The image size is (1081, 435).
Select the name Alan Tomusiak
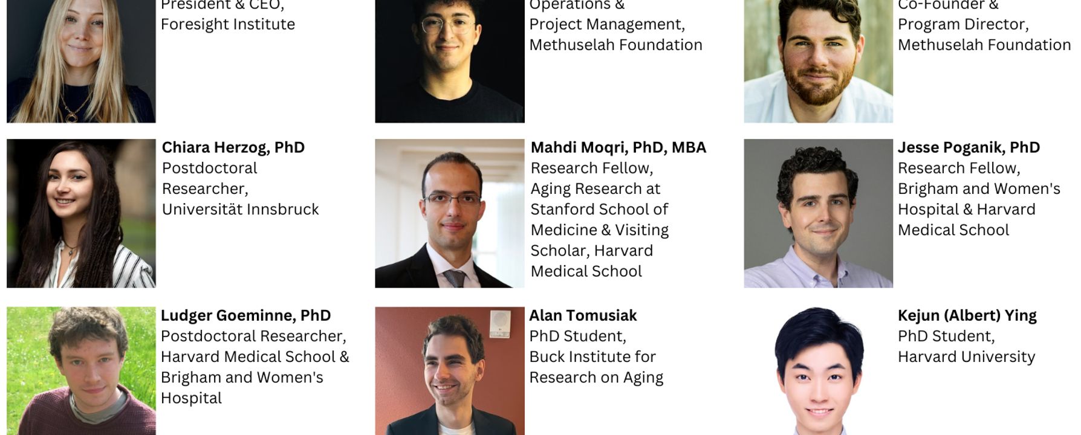[583, 315]
